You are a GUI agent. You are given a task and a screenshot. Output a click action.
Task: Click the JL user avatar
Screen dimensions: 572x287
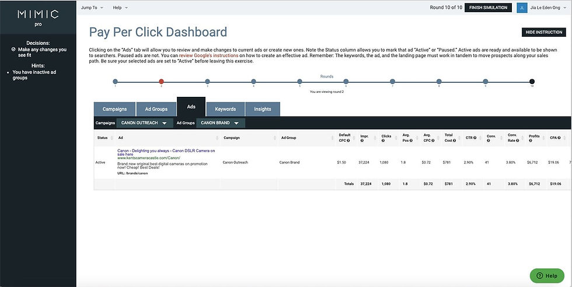[522, 8]
